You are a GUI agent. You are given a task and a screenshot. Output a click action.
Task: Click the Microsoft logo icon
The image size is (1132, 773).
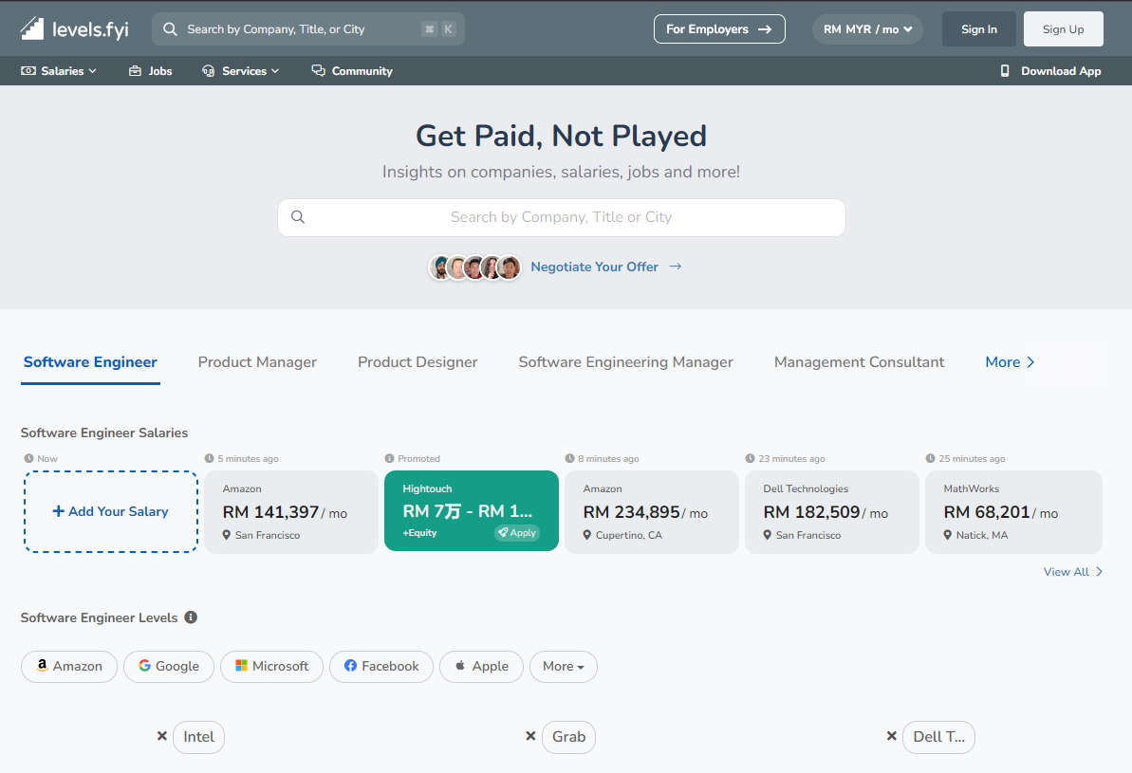(x=241, y=666)
